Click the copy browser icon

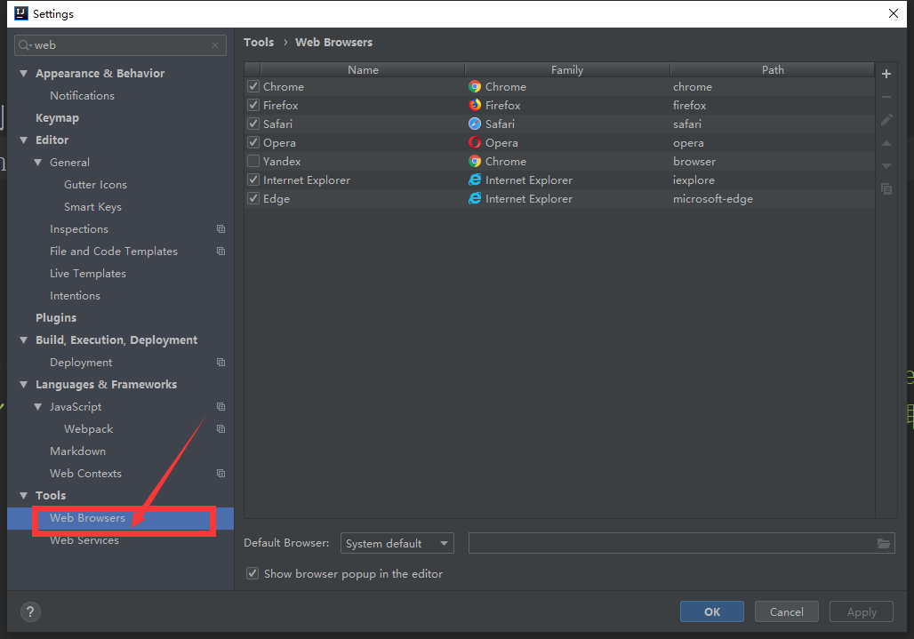tap(886, 188)
